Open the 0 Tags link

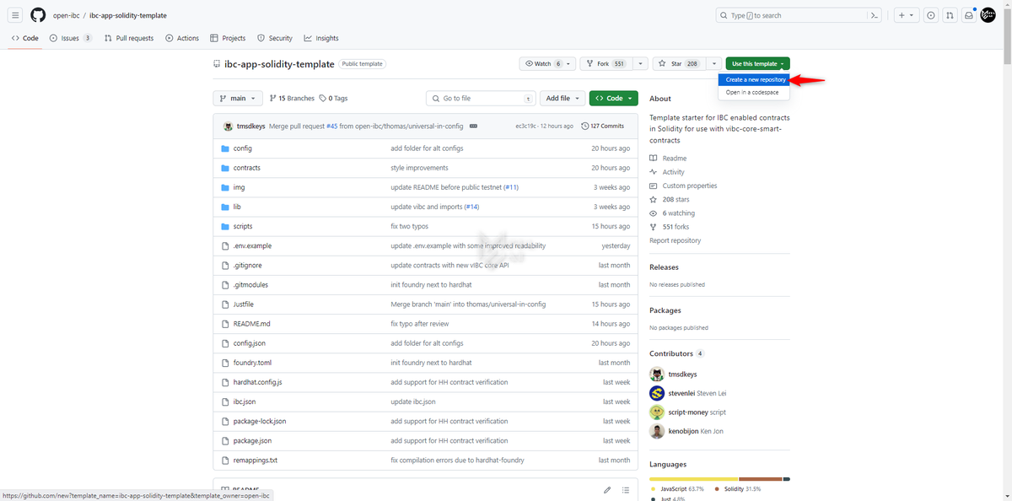tap(334, 99)
